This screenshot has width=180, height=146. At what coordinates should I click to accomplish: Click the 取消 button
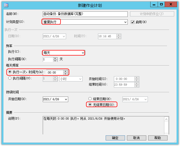click(x=136, y=138)
